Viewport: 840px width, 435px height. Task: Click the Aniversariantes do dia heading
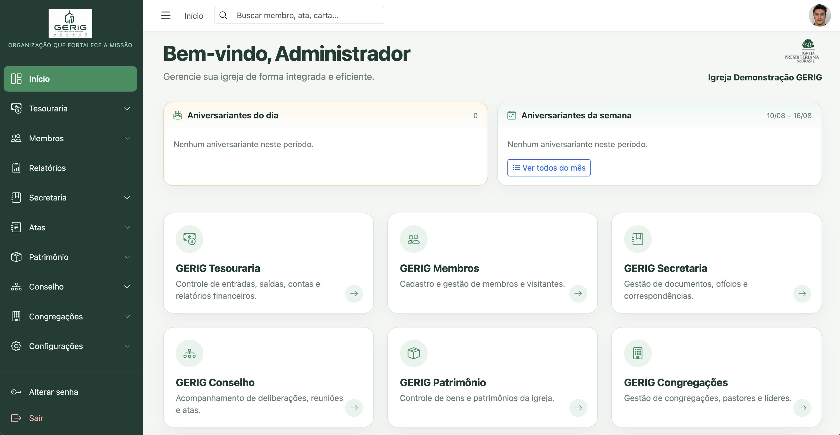tap(233, 115)
